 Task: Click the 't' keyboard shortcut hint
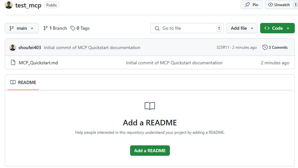(219, 28)
